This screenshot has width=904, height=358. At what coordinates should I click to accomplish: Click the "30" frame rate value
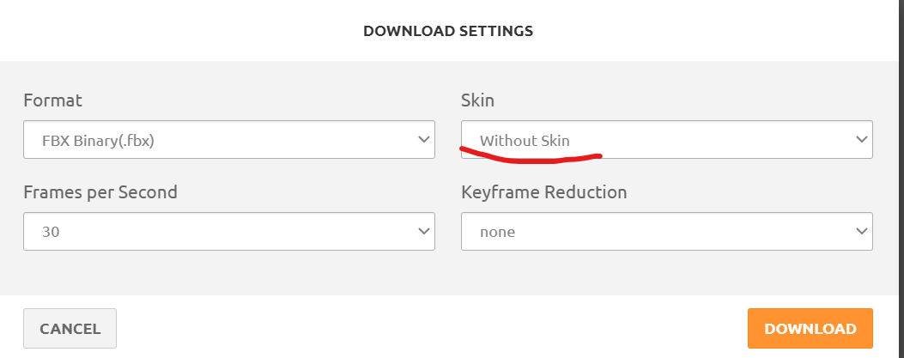tap(52, 232)
